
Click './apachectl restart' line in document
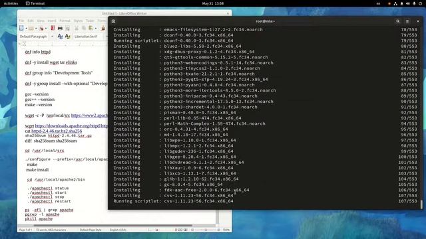49,201
